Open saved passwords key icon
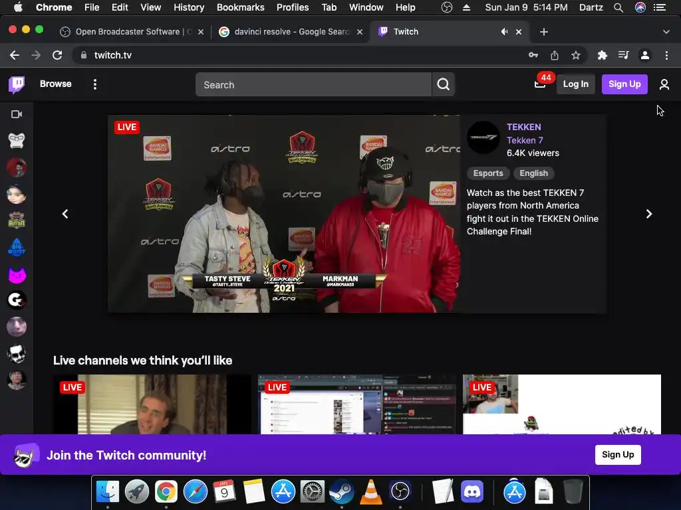The image size is (681, 510). (533, 55)
